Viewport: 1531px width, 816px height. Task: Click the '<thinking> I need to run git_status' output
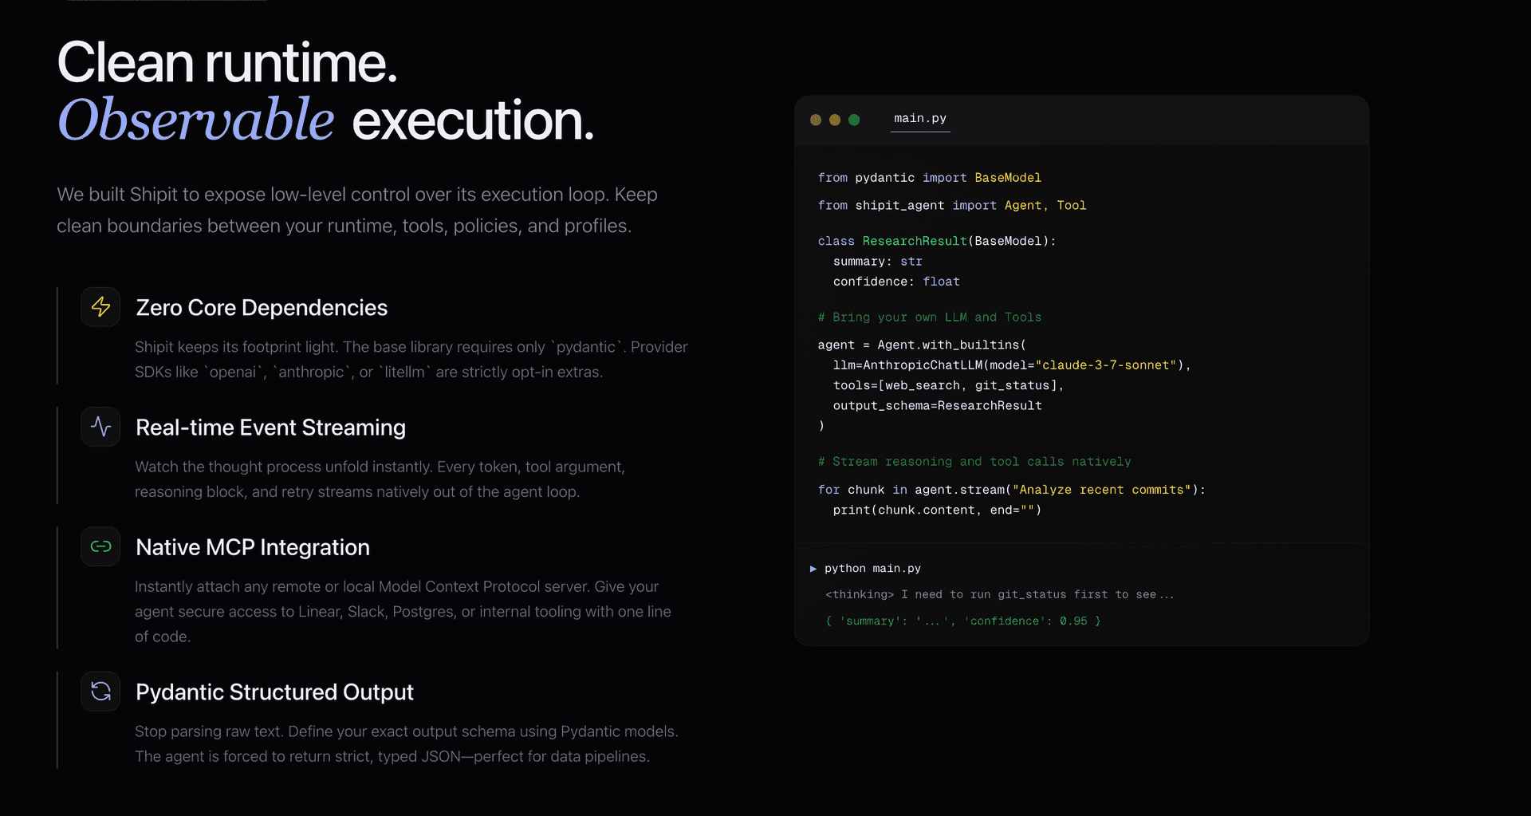coord(999,595)
